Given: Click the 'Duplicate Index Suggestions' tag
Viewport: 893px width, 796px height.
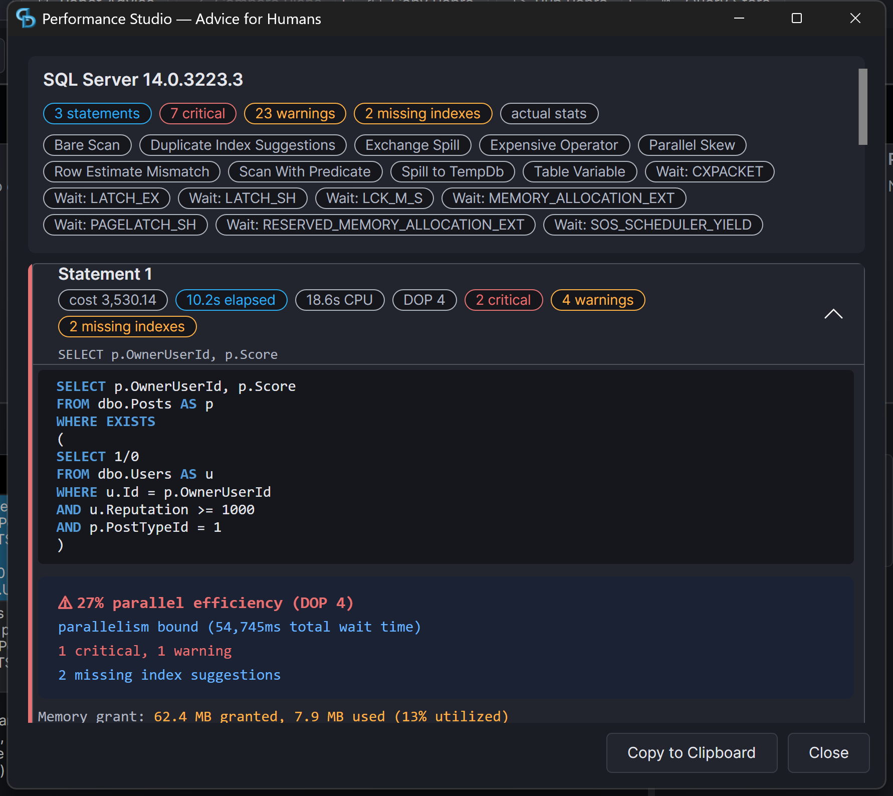Looking at the screenshot, I should pyautogui.click(x=243, y=145).
